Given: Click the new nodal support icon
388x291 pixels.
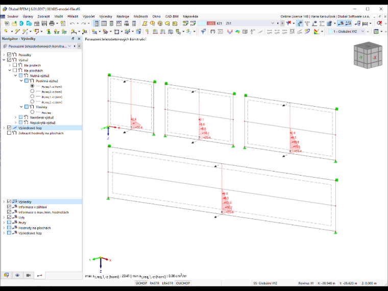Looking at the screenshot, I should pyautogui.click(x=48, y=32).
